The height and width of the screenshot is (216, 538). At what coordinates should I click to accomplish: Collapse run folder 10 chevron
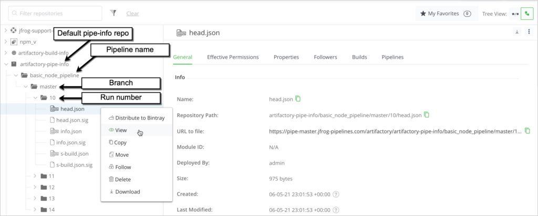(35, 98)
